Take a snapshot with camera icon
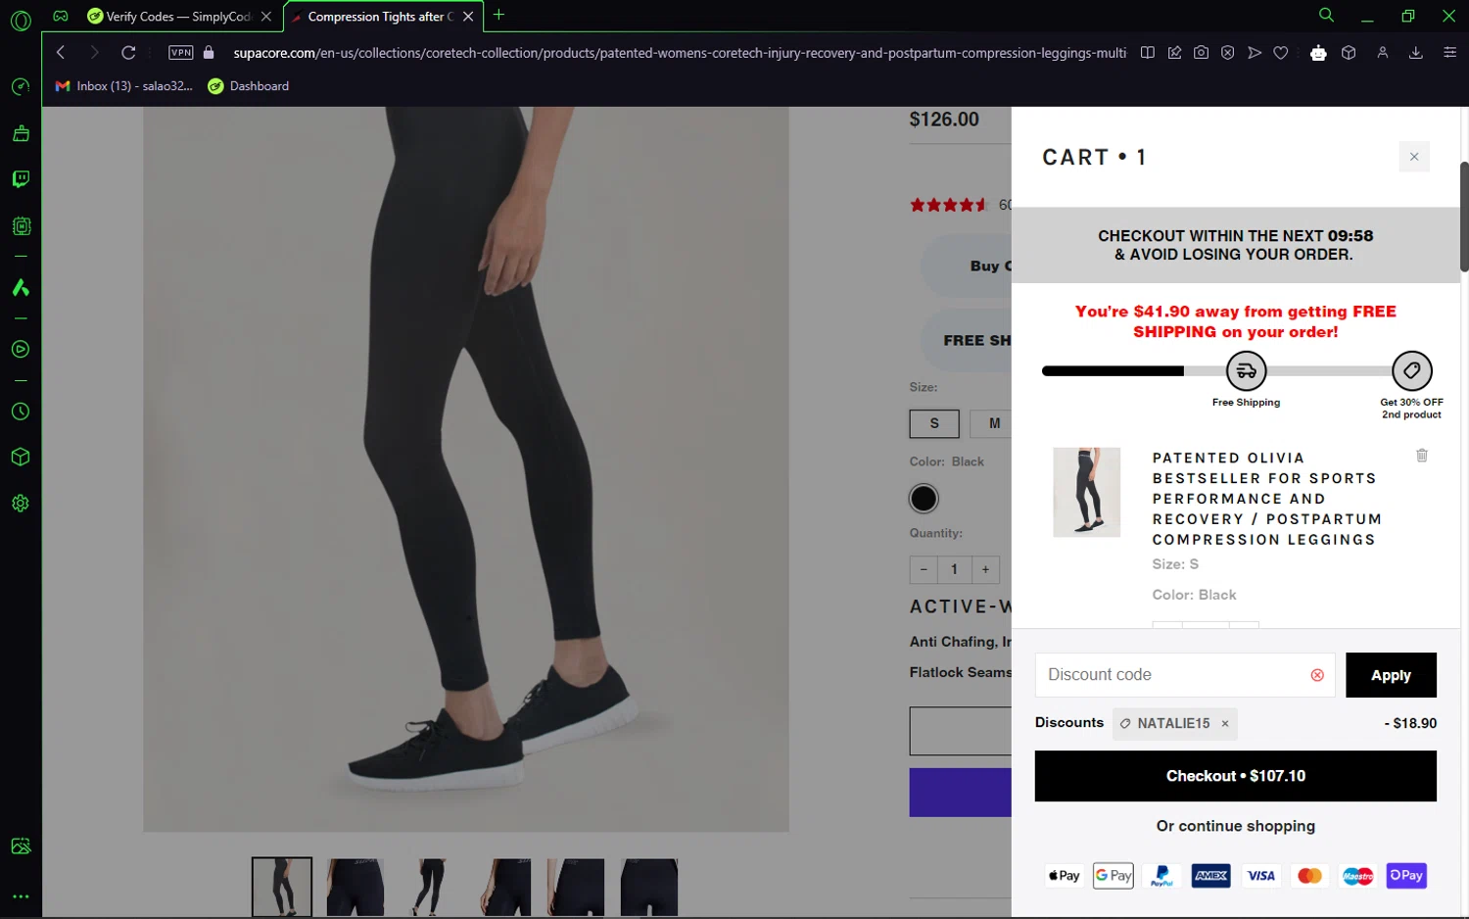Screen dimensions: 1469x919 [1201, 53]
